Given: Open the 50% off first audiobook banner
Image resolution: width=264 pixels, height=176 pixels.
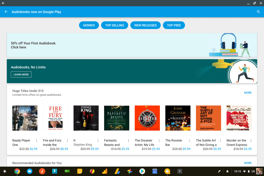Looking at the screenshot, I should point(132,45).
